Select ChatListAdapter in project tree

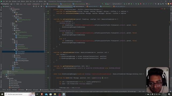click(21, 52)
